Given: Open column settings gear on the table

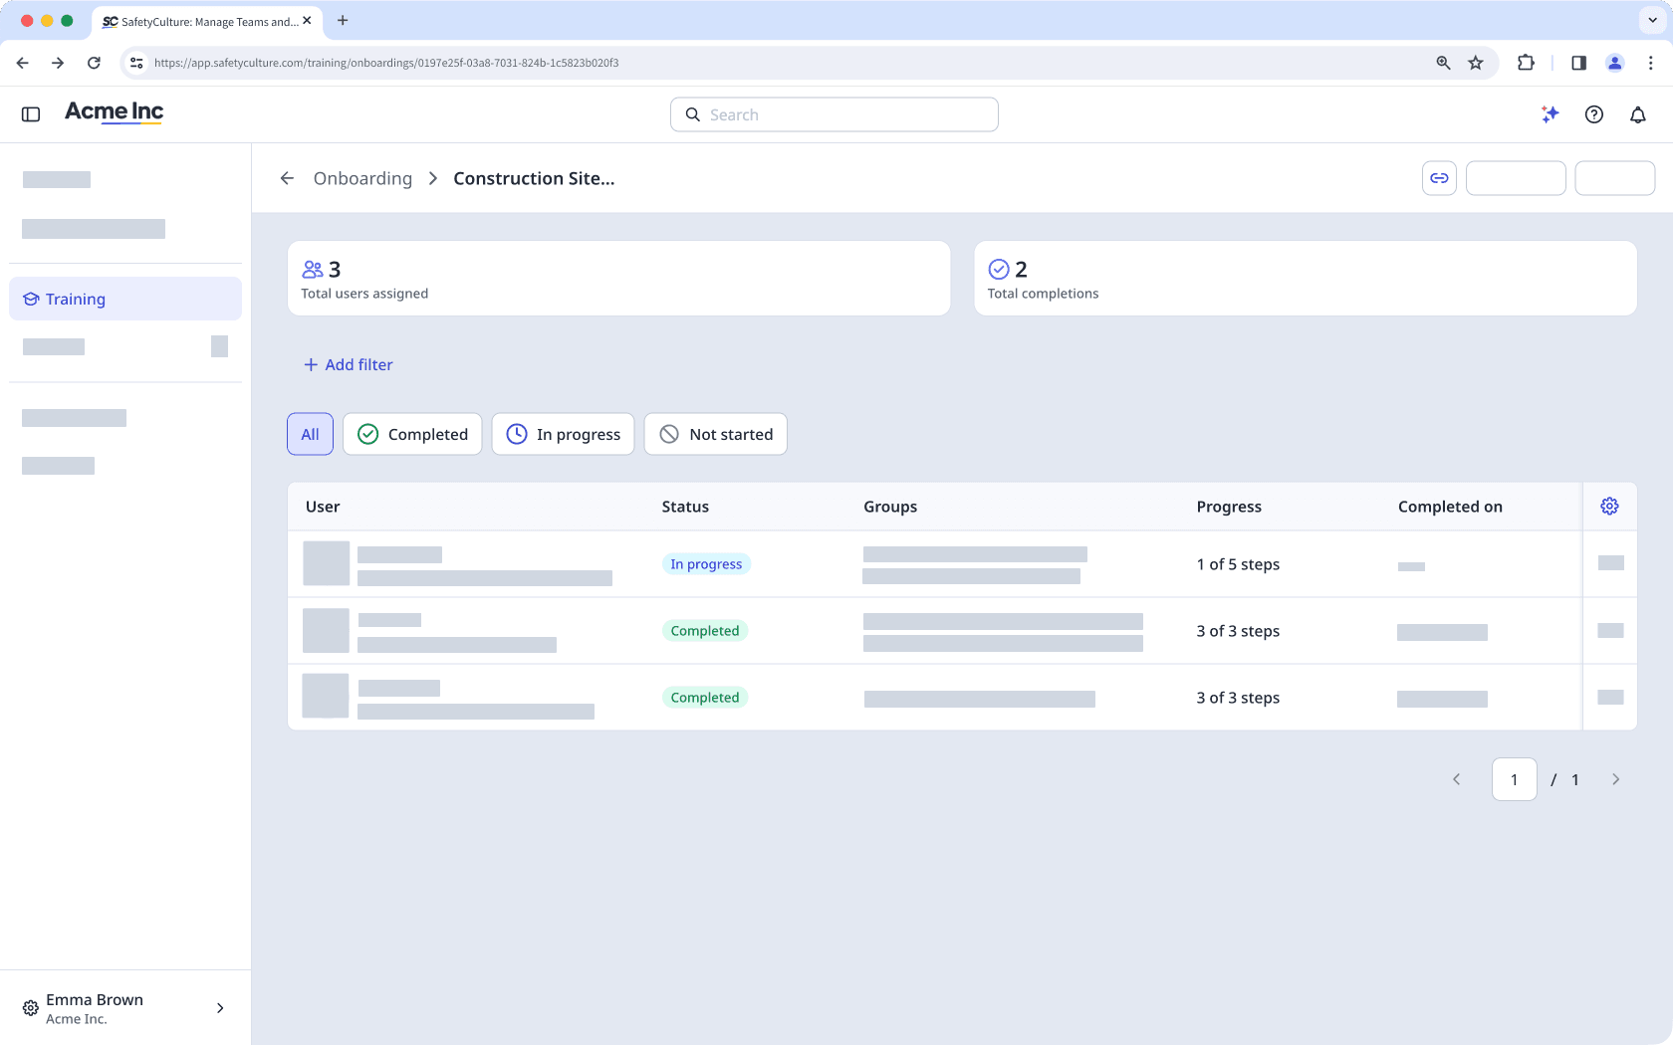Looking at the screenshot, I should coord(1609,506).
